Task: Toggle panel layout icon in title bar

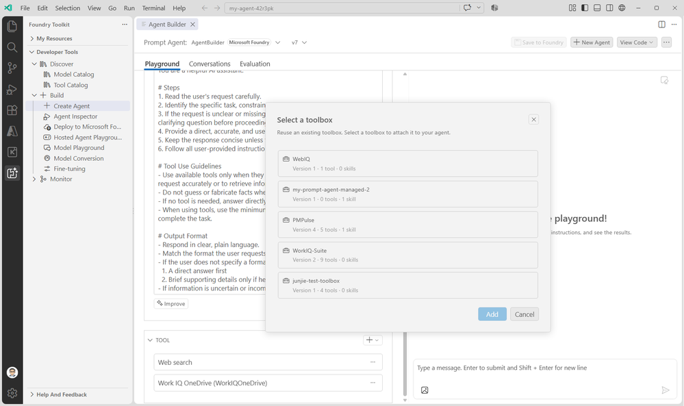Action: (x=597, y=8)
